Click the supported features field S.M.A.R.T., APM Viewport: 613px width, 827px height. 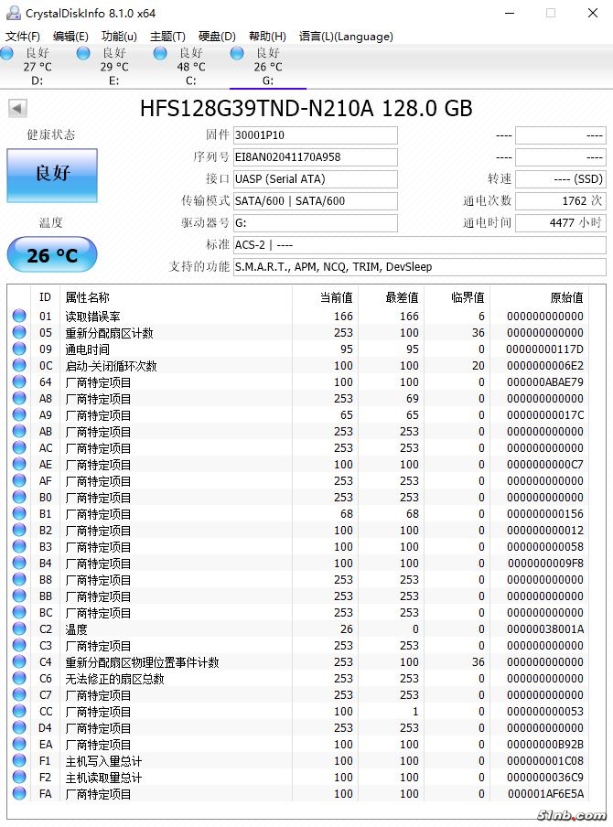click(x=419, y=267)
